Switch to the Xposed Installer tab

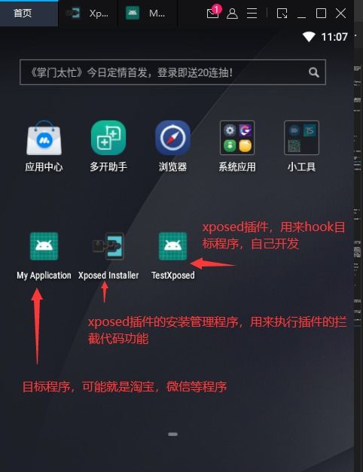coord(88,14)
